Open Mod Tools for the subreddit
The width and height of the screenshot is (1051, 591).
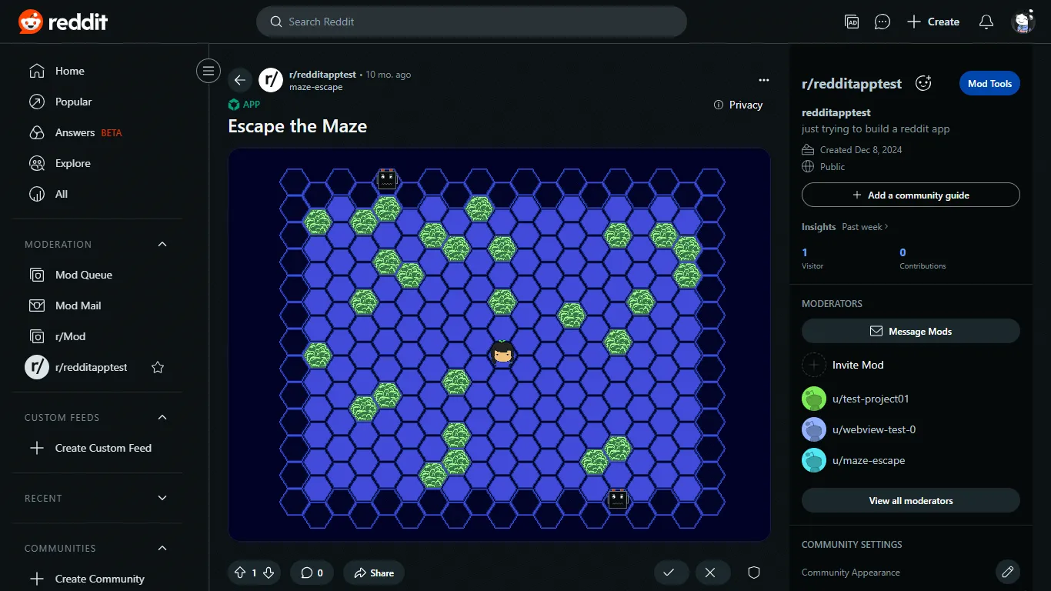pos(989,83)
